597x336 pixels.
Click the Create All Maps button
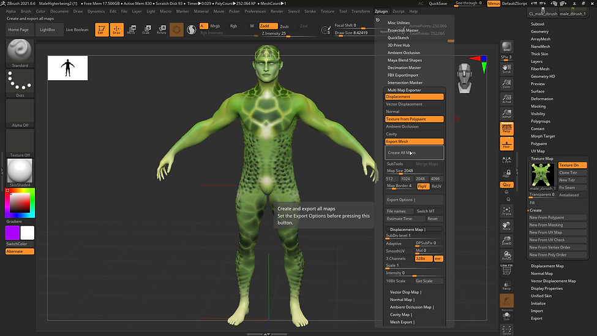pyautogui.click(x=415, y=153)
